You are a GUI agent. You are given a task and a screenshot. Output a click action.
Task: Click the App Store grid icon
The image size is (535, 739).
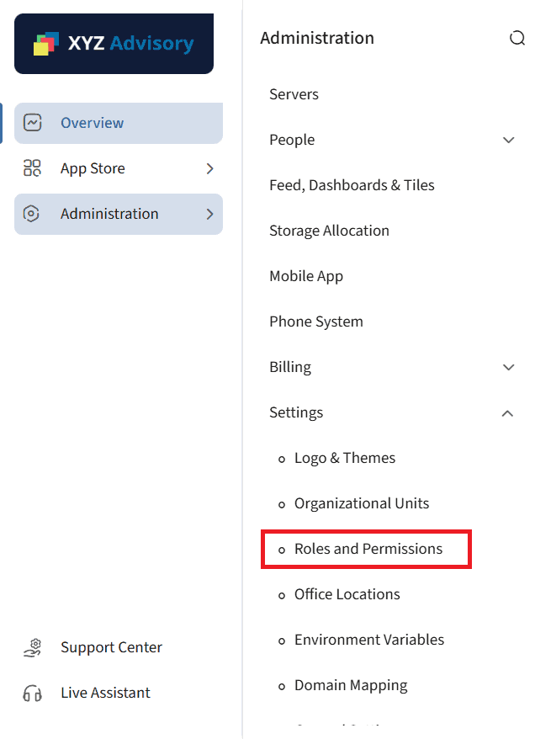pos(32,168)
